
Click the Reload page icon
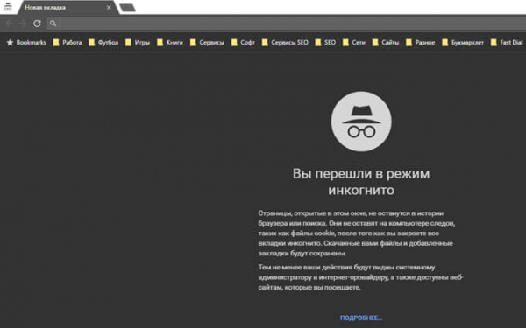coord(37,24)
